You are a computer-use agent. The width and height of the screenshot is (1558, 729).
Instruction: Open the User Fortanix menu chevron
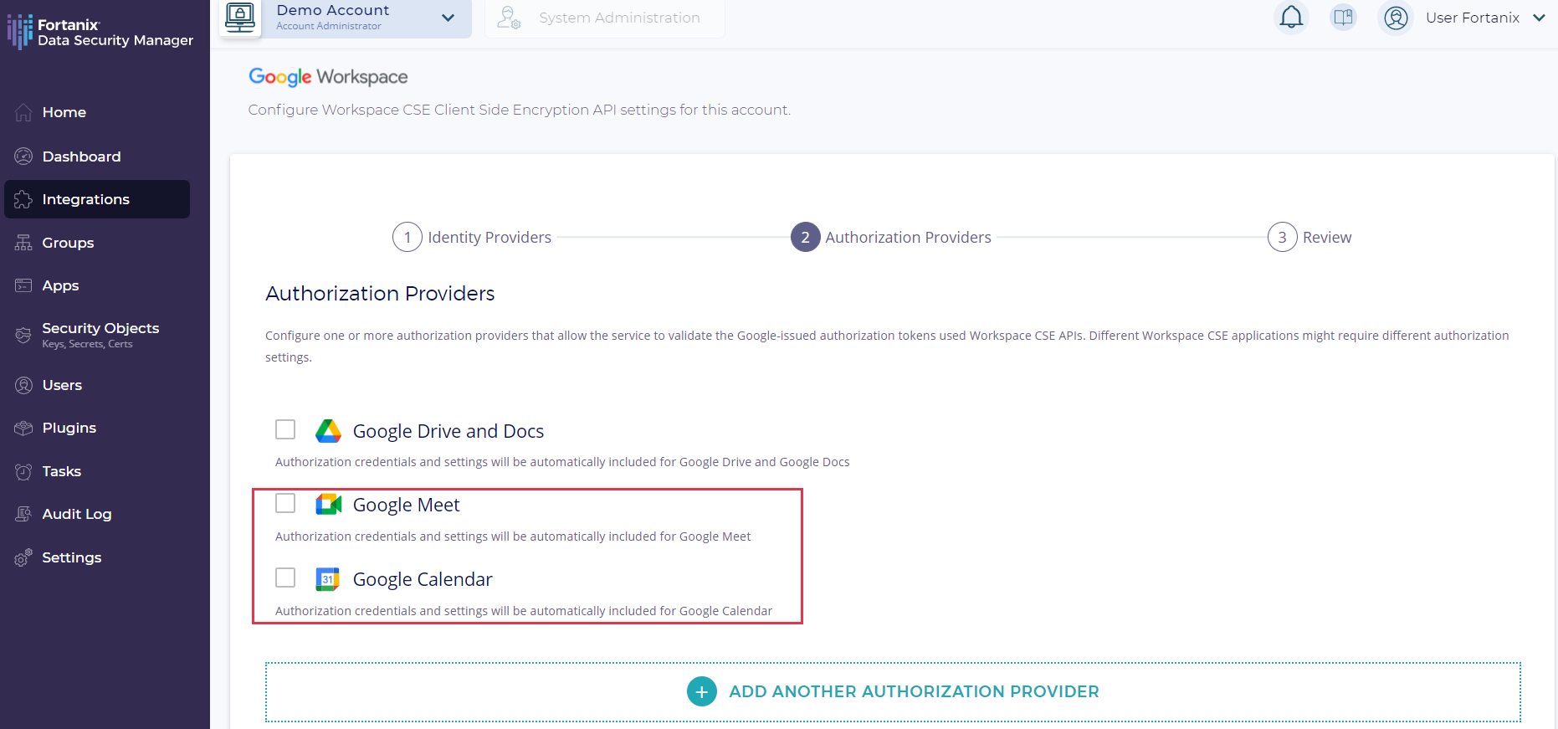[1539, 18]
